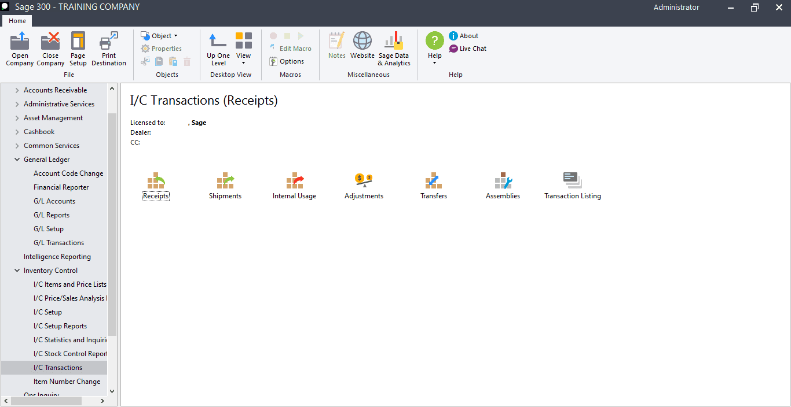Collapse the Inventory Control node
Image resolution: width=791 pixels, height=407 pixels.
[x=17, y=271]
